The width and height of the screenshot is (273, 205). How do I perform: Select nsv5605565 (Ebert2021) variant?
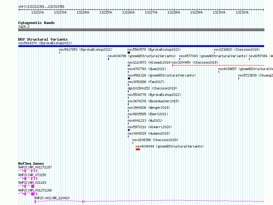[x=148, y=114]
